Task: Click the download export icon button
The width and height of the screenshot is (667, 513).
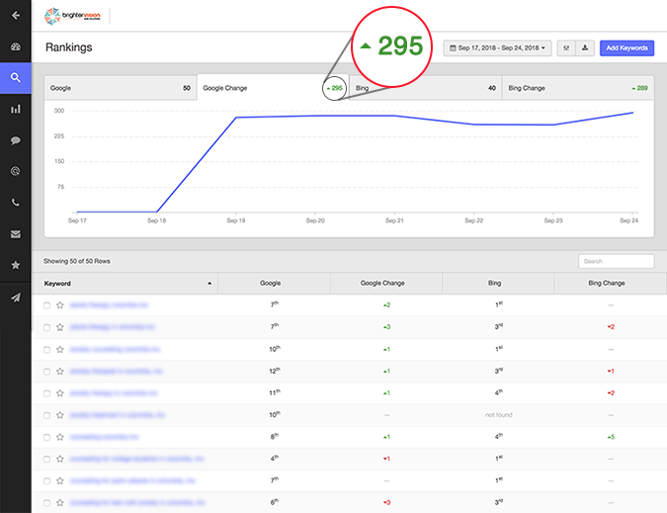Action: tap(585, 48)
